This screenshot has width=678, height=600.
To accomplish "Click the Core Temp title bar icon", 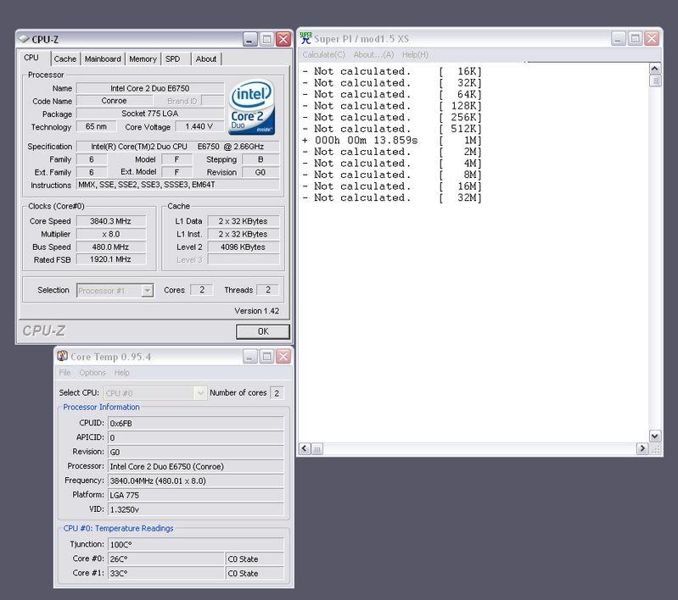I will click(x=62, y=356).
